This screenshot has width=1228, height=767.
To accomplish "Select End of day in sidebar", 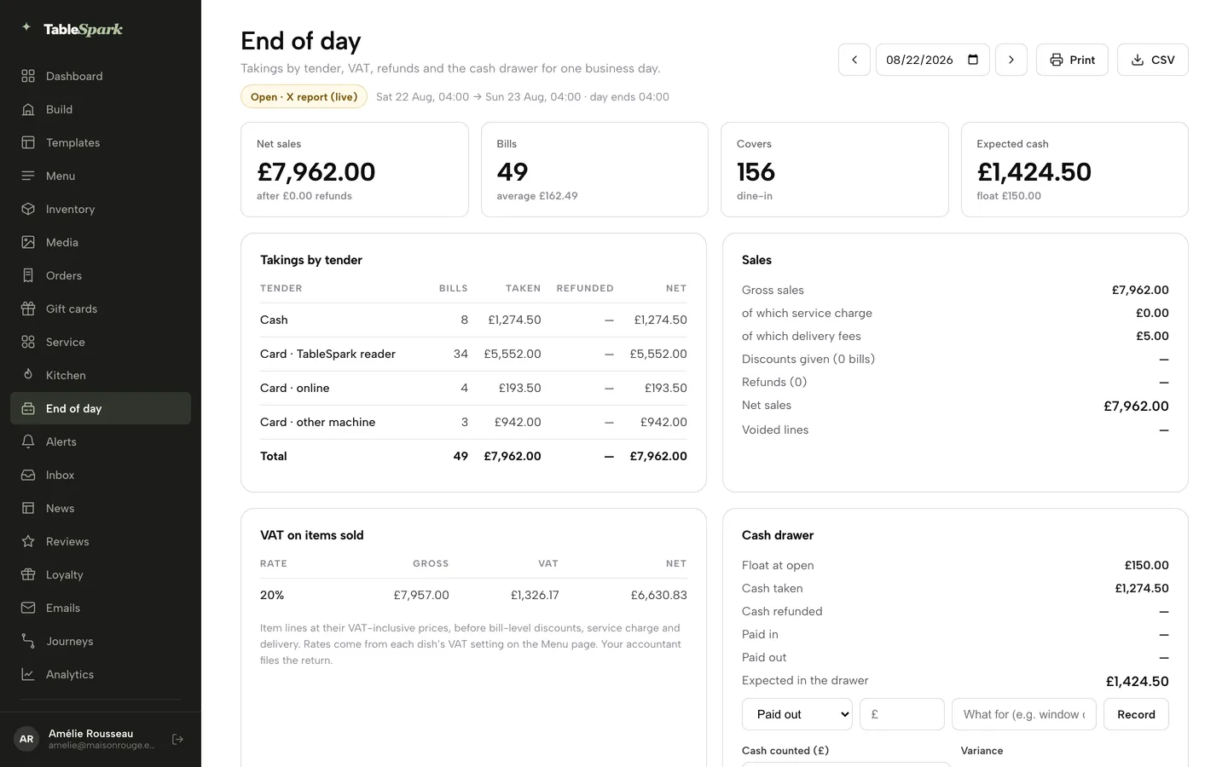I will pos(101,408).
